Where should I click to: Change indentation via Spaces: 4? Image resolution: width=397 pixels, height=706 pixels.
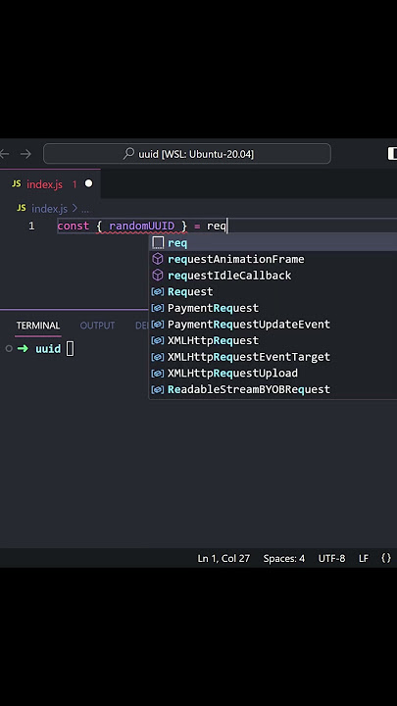pyautogui.click(x=283, y=558)
